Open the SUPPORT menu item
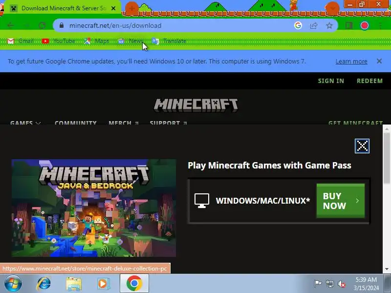391x293 pixels. [x=168, y=123]
